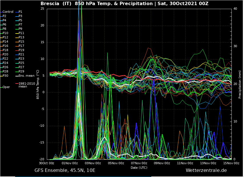Click the Wetterzentrale.de credit text

pos(206,170)
